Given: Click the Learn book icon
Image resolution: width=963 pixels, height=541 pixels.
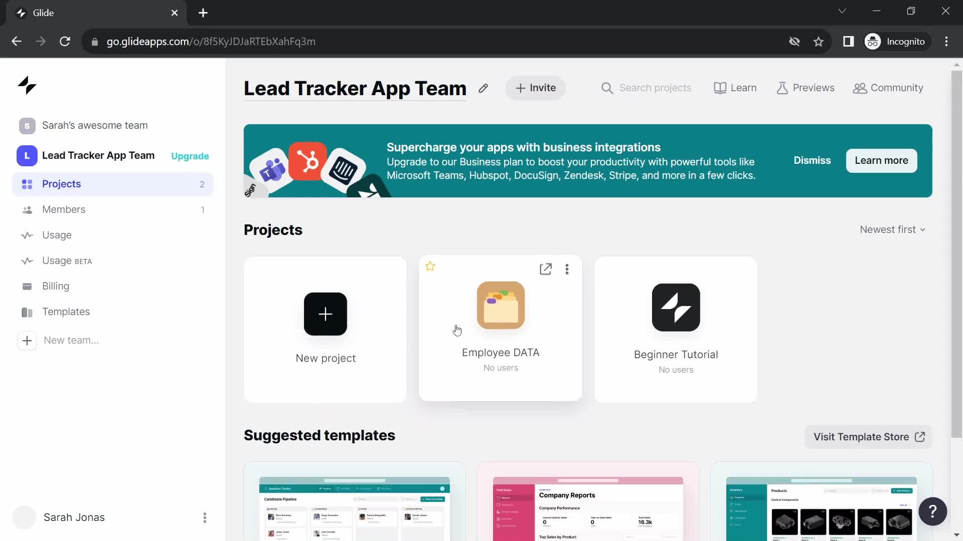Looking at the screenshot, I should pos(720,87).
